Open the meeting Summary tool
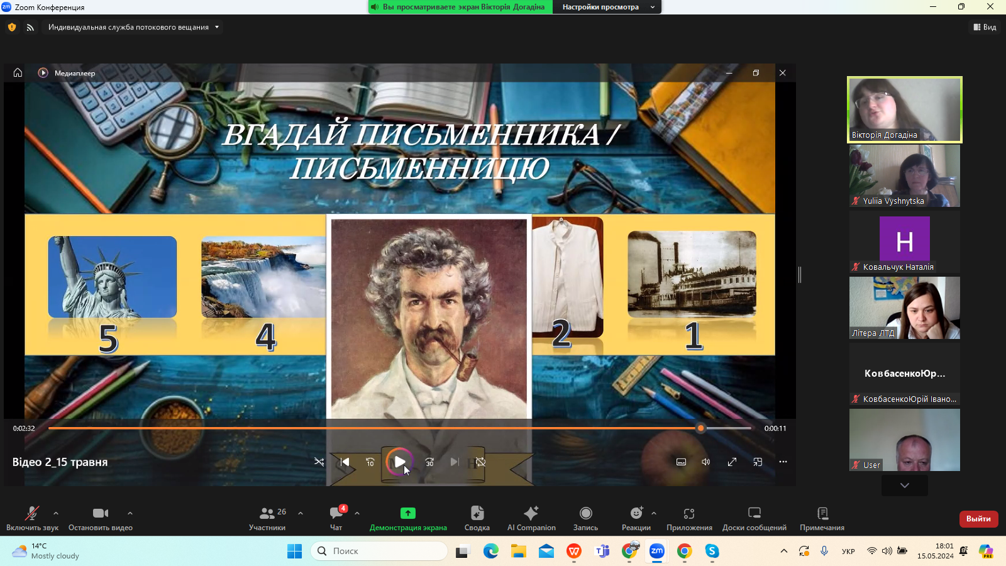The image size is (1006, 566). (x=477, y=518)
